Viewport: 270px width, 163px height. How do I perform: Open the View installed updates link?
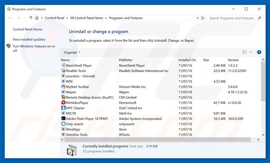(29, 39)
